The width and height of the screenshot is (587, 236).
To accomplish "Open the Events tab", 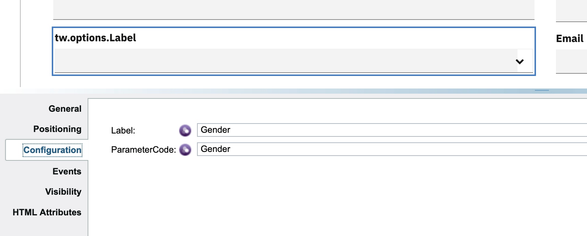I will [67, 171].
